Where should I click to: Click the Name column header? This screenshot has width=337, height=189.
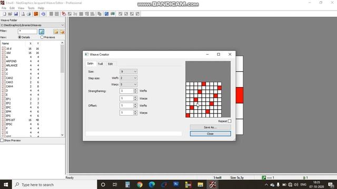click(x=5, y=44)
